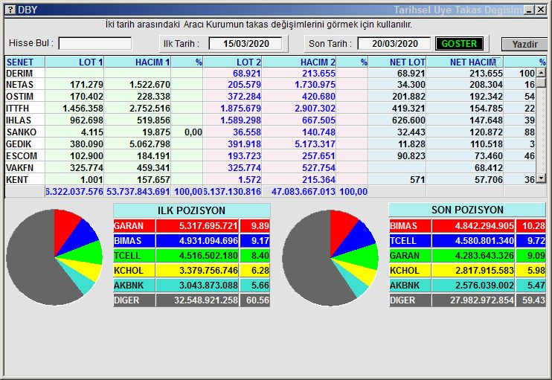Viewport: 552px width, 380px height.
Task: Sort by the LOT 1 column header
Action: click(74, 62)
